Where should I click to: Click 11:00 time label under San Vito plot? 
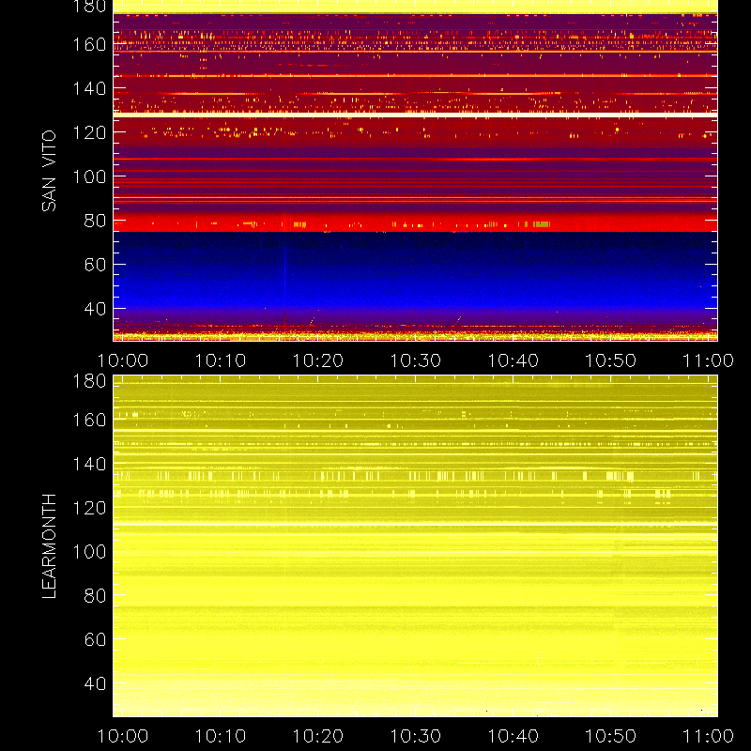click(x=708, y=360)
